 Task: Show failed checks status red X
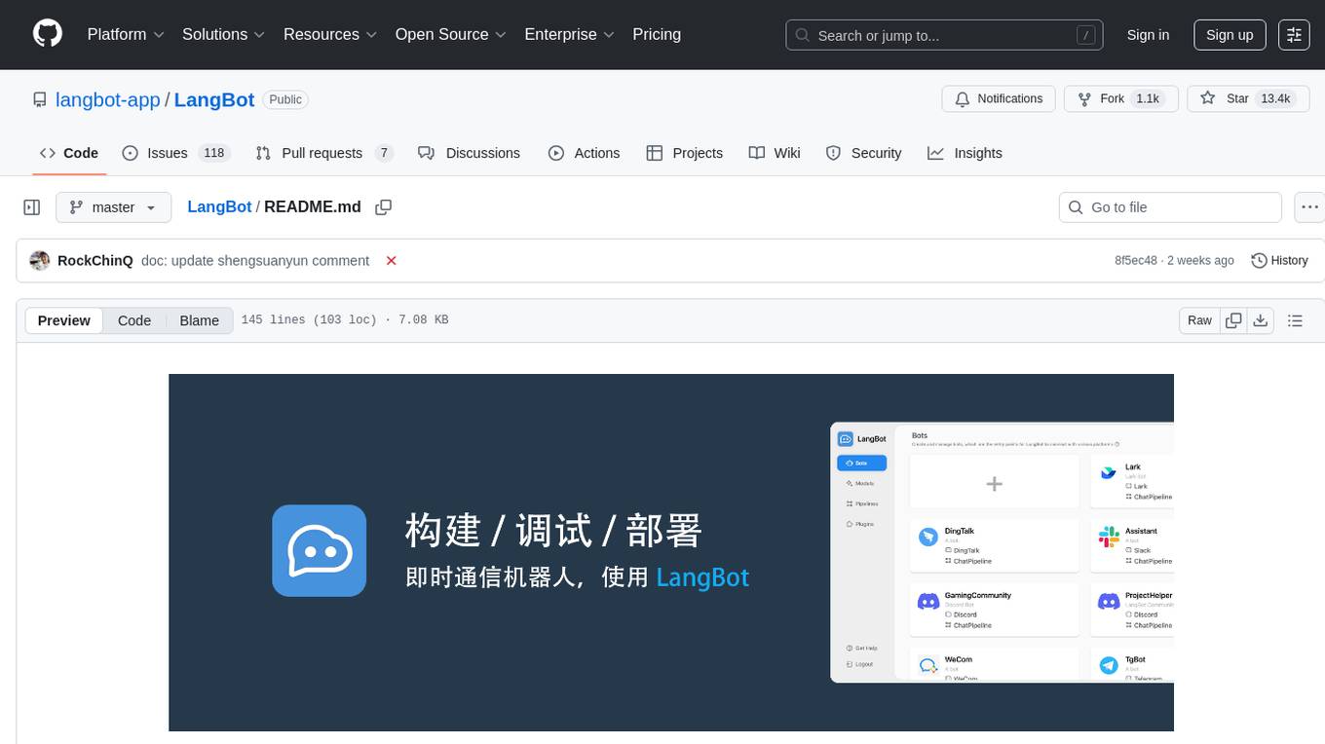[392, 261]
